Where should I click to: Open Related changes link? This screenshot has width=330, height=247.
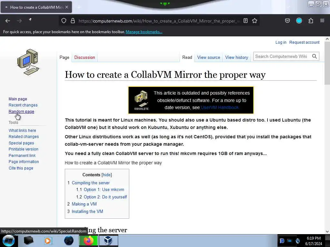(24, 136)
